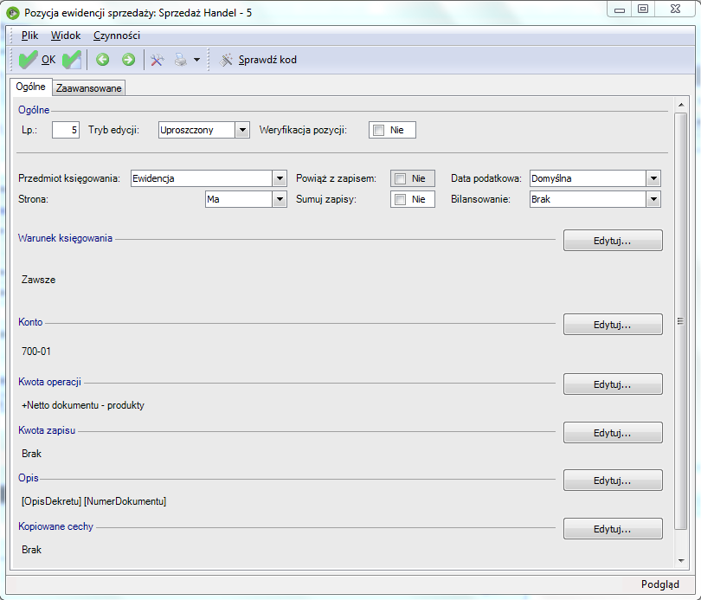Expand the Data podatkowa dropdown
The image size is (701, 600).
tap(653, 178)
